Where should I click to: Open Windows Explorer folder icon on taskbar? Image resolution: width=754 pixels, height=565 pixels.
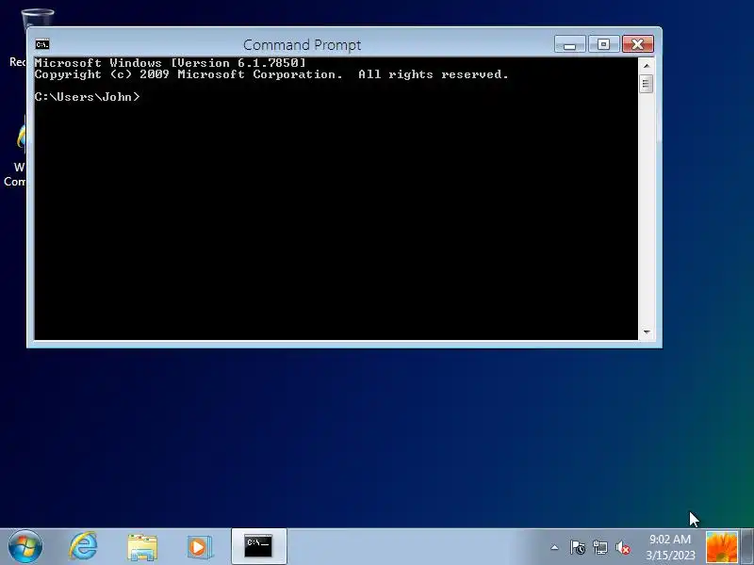click(142, 547)
